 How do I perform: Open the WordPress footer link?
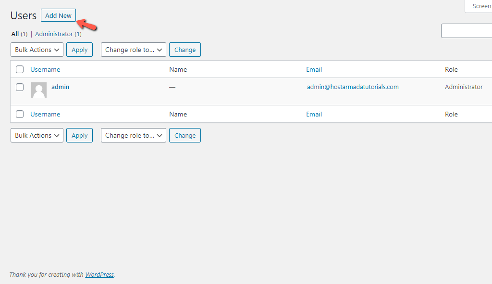pos(99,274)
